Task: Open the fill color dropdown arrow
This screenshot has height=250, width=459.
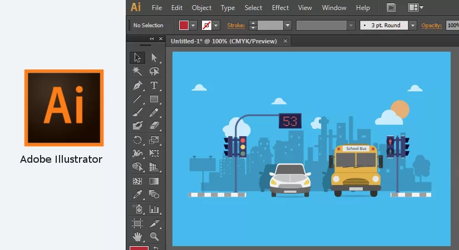Action: click(x=194, y=26)
